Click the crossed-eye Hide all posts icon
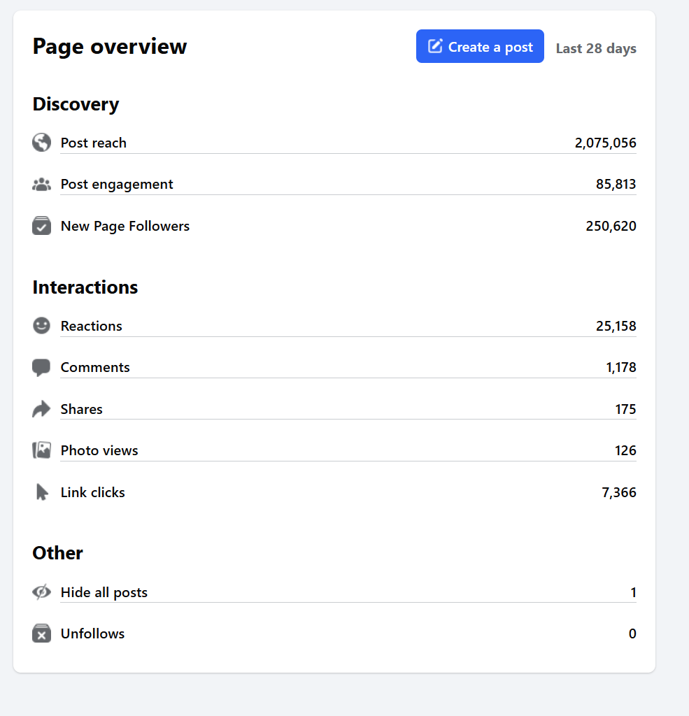This screenshot has height=716, width=689. tap(42, 592)
